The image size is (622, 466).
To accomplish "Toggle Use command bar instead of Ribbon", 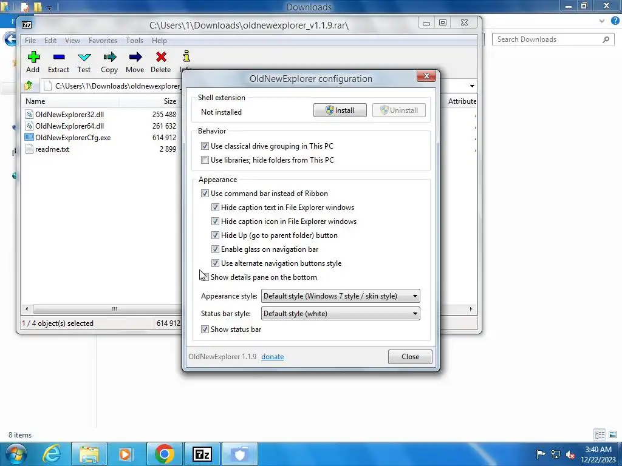I will click(x=205, y=194).
